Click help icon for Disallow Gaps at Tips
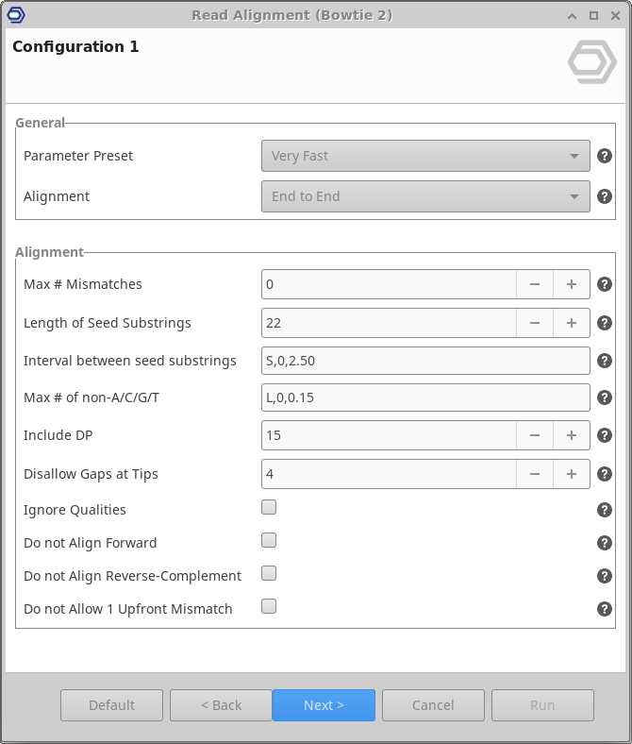The height and width of the screenshot is (744, 632). pos(605,474)
